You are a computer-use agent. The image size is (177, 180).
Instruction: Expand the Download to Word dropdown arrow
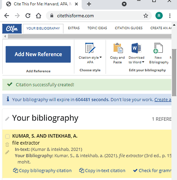click(143, 62)
